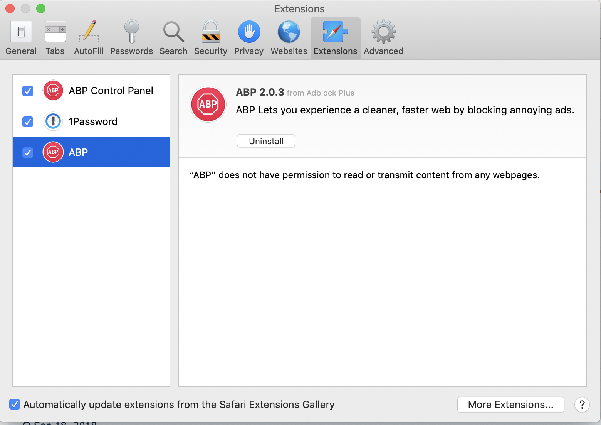
Task: Open the Security padlock icon
Action: click(x=211, y=32)
